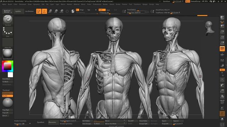This screenshot has height=127, width=227.
Task: Select the Rotate transform tool in top toolbar
Action: pyautogui.click(x=61, y=11)
